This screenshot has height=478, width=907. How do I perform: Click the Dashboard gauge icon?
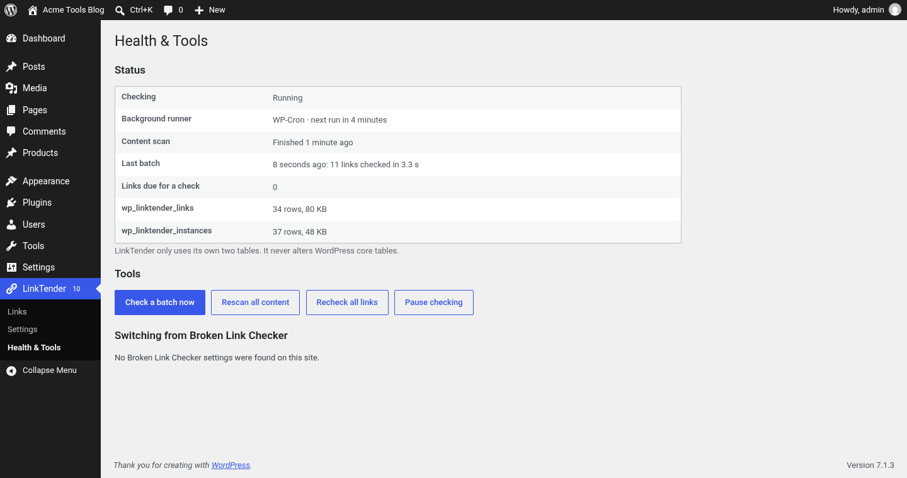tap(11, 38)
